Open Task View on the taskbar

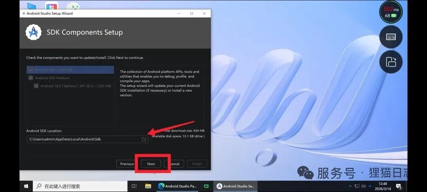click(134, 186)
